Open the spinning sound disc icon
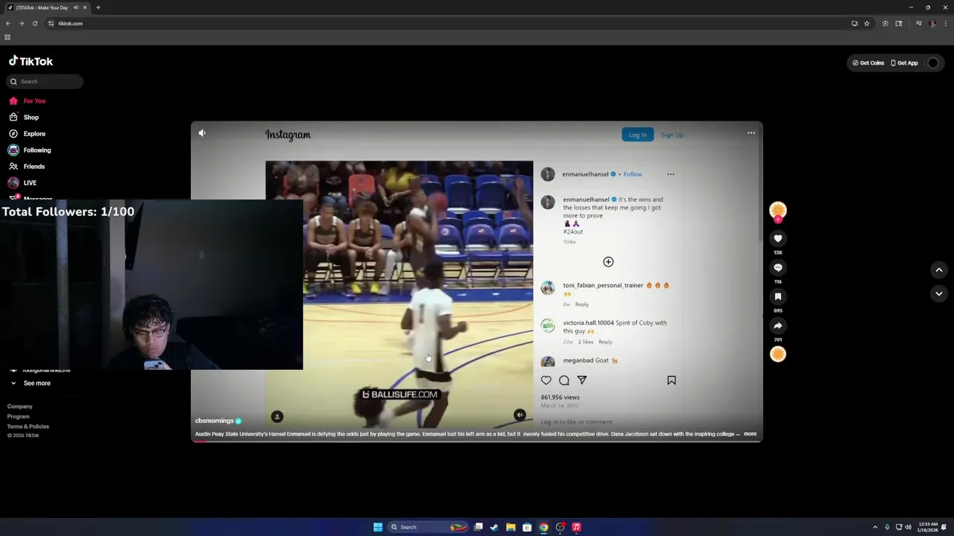 (778, 354)
